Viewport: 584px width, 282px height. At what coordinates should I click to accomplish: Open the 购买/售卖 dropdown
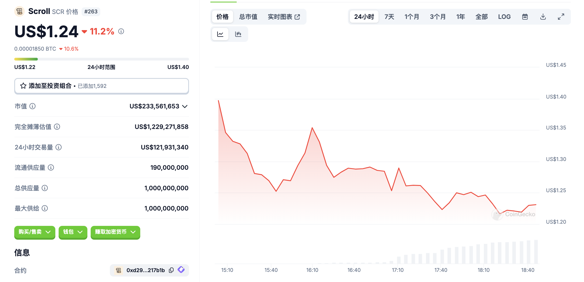point(35,232)
